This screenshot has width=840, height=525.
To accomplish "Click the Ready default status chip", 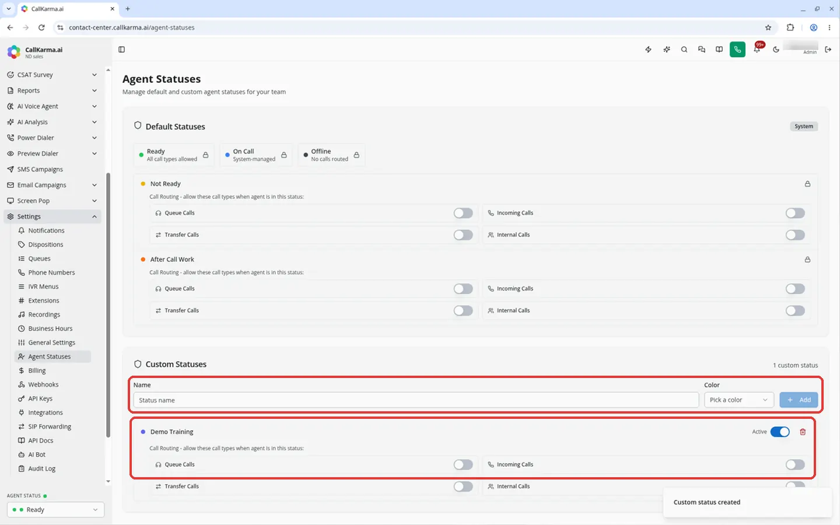I will [x=174, y=155].
